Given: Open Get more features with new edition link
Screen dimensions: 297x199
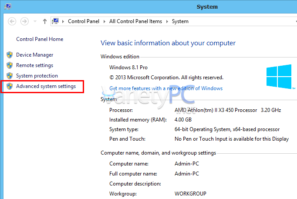Looking at the screenshot, I should point(166,88).
